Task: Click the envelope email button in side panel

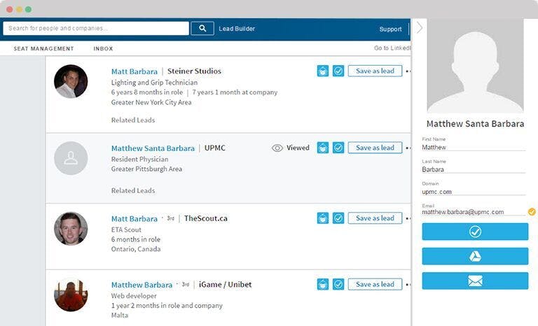Action: click(475, 281)
